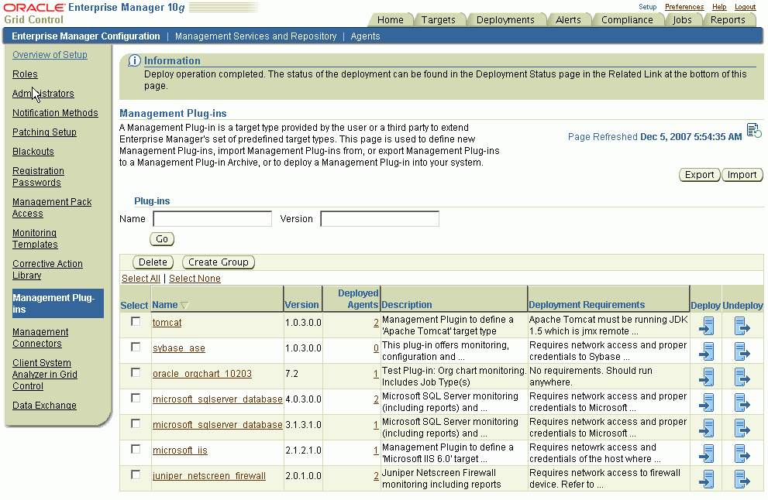Open the juniper_netscreen_firewall link
The width and height of the screenshot is (768, 500).
209,476
